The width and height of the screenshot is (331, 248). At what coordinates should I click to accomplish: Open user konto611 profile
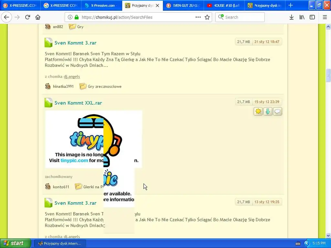click(61, 187)
